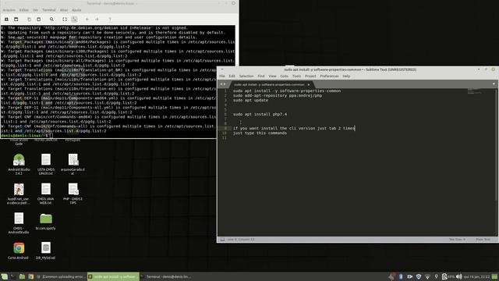
Task: Click Line/Column indicator in Sublime status bar
Action: click(241, 240)
